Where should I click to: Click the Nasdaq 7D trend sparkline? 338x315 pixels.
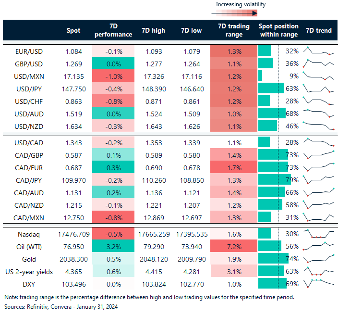(318, 233)
